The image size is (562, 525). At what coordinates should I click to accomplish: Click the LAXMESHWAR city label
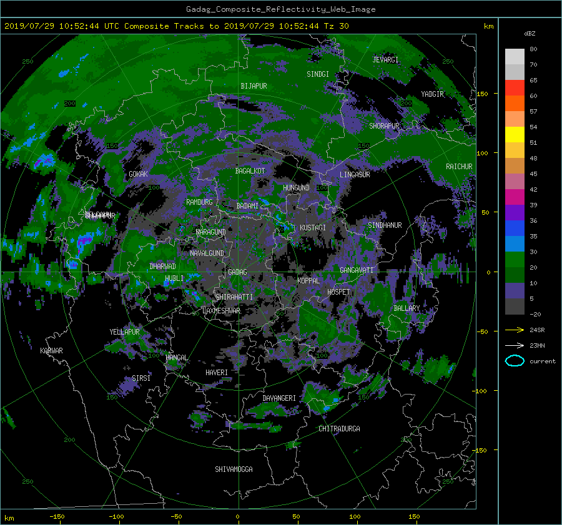tap(221, 311)
